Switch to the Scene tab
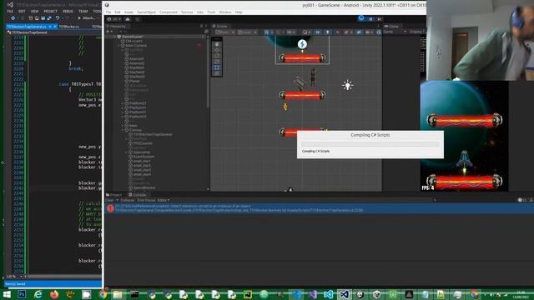 [x=220, y=26]
